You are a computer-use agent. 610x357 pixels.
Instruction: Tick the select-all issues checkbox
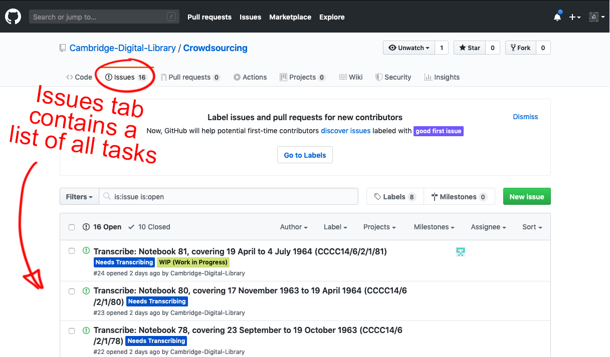tap(72, 227)
